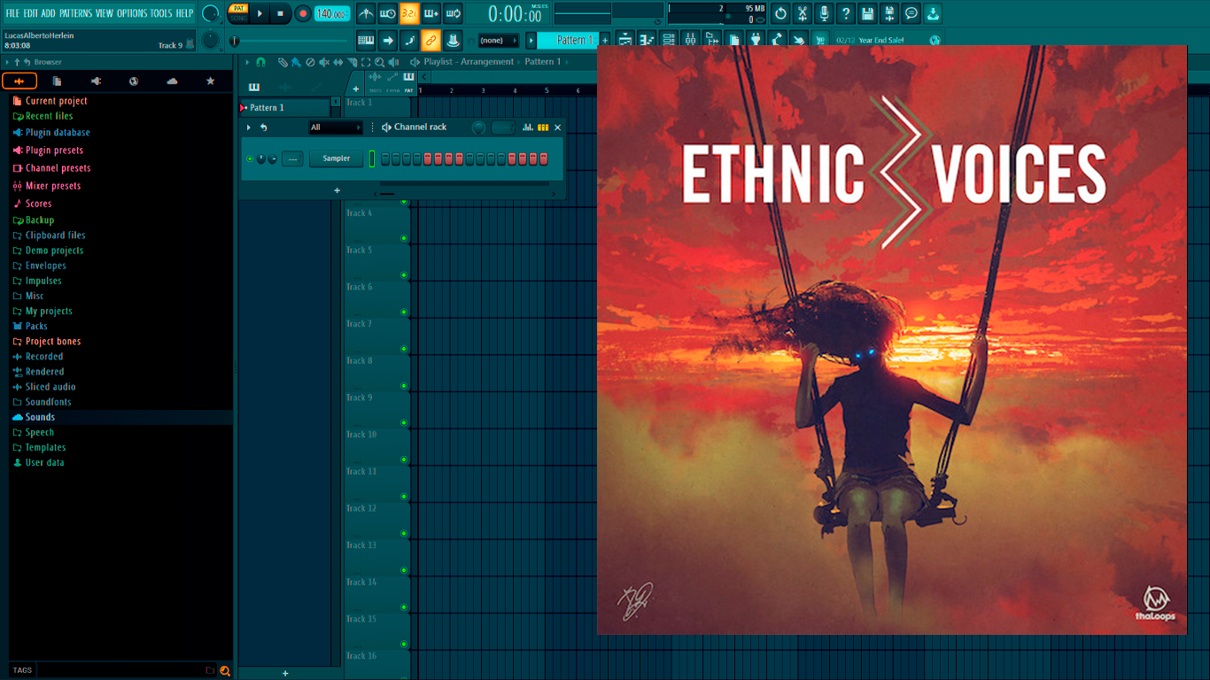Toggle the playlist magnet snap icon
The width and height of the screenshot is (1210, 680).
[260, 62]
